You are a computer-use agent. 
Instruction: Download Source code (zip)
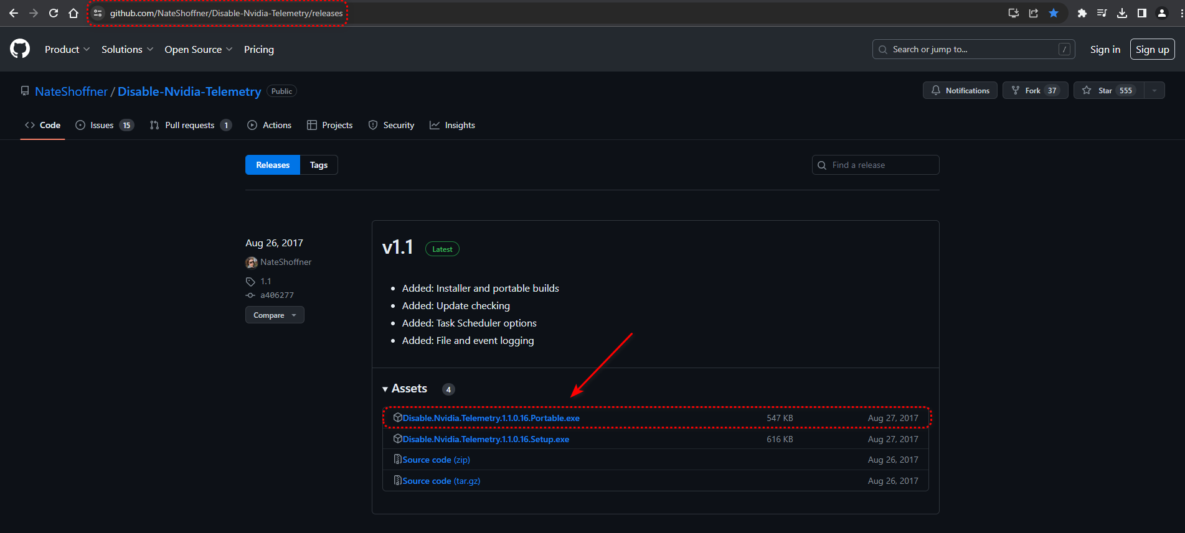(x=436, y=460)
